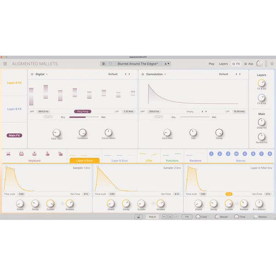The width and height of the screenshot is (276, 276).
Task: Open the Layers view
Action: (x=224, y=64)
